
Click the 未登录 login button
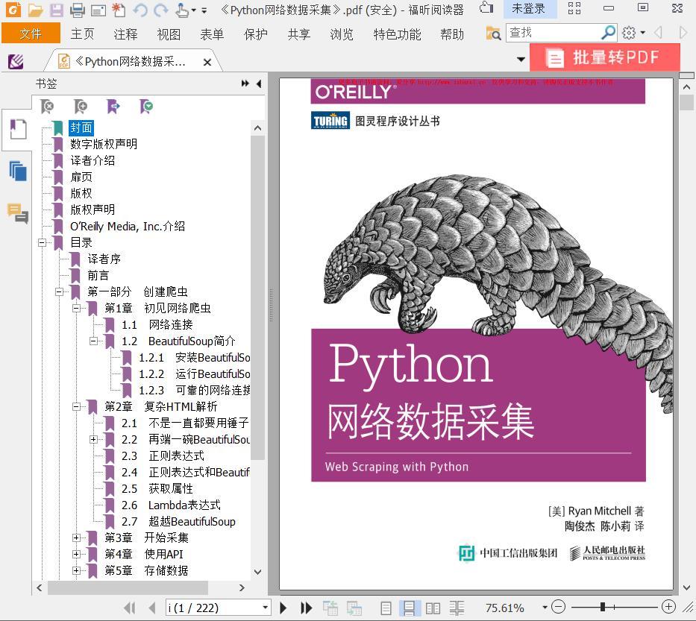[528, 9]
